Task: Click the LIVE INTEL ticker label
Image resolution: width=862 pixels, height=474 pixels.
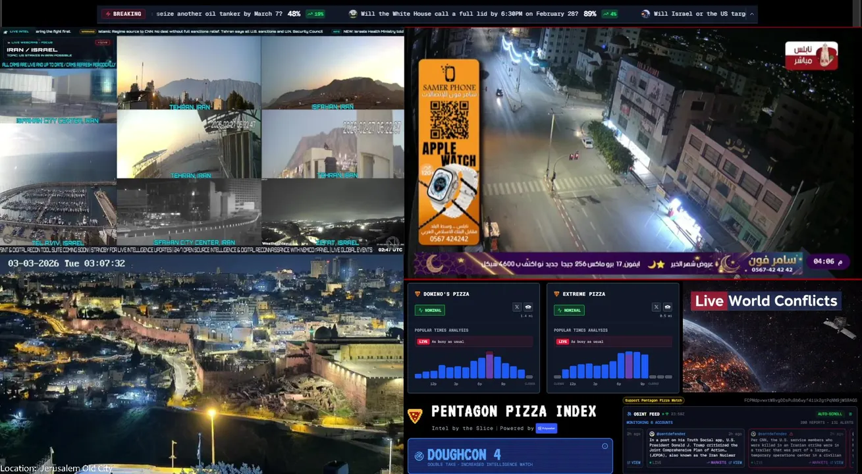Action: [x=16, y=31]
